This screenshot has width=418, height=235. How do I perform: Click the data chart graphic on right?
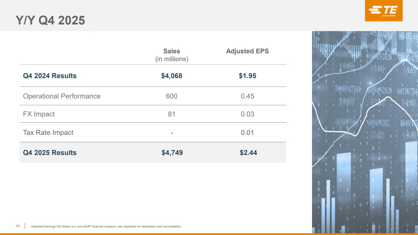[365, 132]
